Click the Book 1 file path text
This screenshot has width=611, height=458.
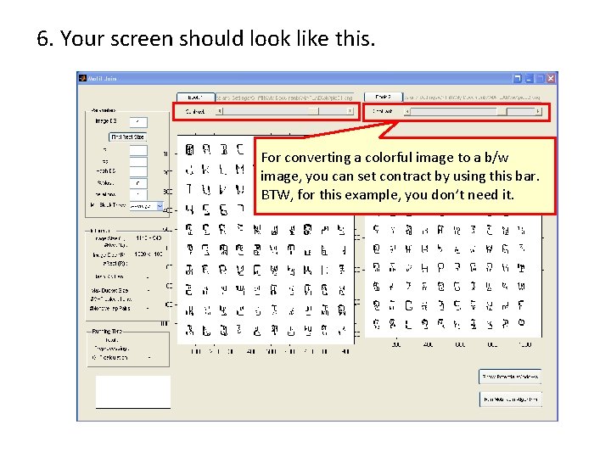coord(284,98)
